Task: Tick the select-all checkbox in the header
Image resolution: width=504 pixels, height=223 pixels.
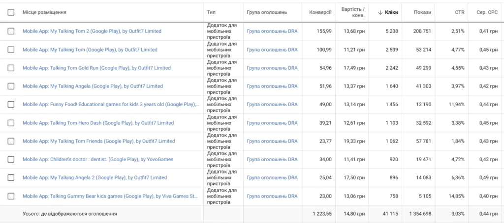Action: (x=11, y=12)
